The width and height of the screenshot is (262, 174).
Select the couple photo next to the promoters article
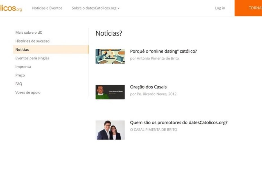(x=110, y=129)
